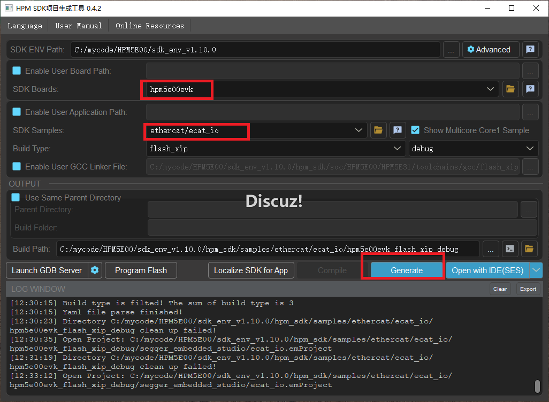Open GDB Server settings gear
The image size is (549, 402).
[95, 270]
